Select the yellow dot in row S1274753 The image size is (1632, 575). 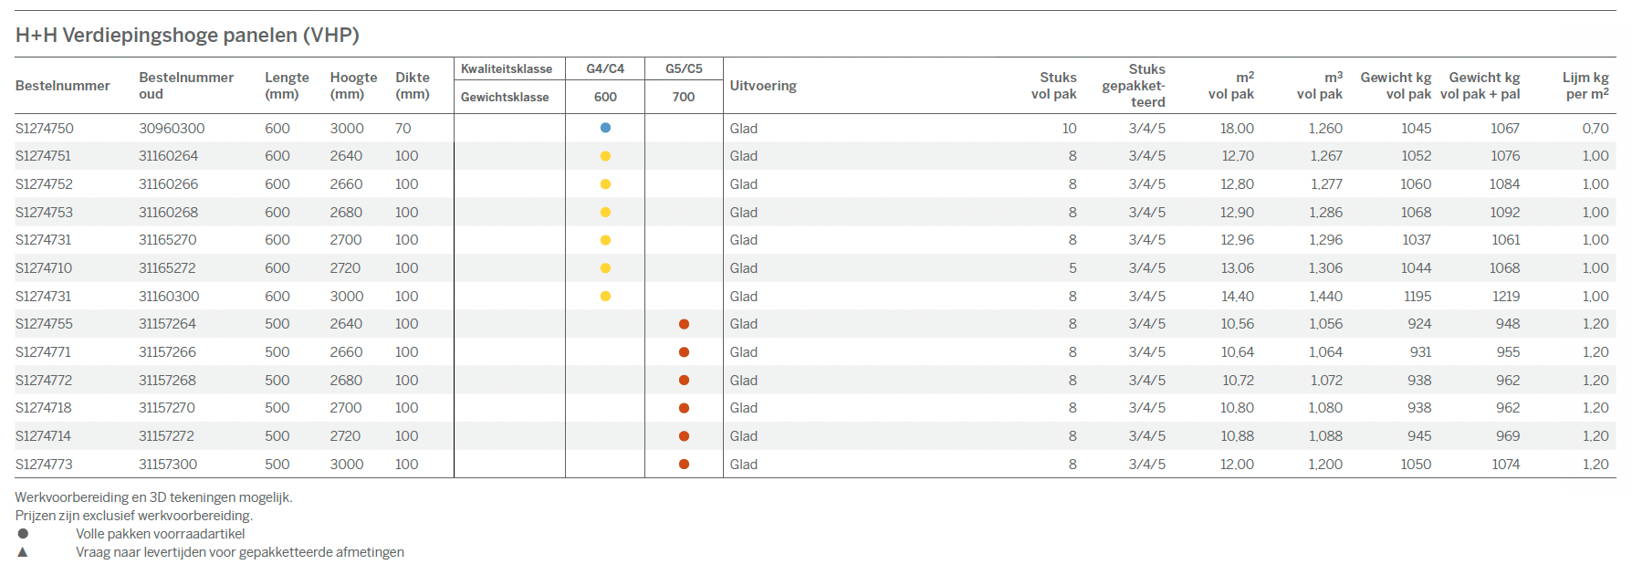[605, 213]
